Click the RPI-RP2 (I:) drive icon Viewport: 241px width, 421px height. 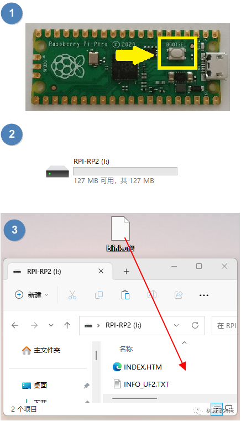point(57,171)
